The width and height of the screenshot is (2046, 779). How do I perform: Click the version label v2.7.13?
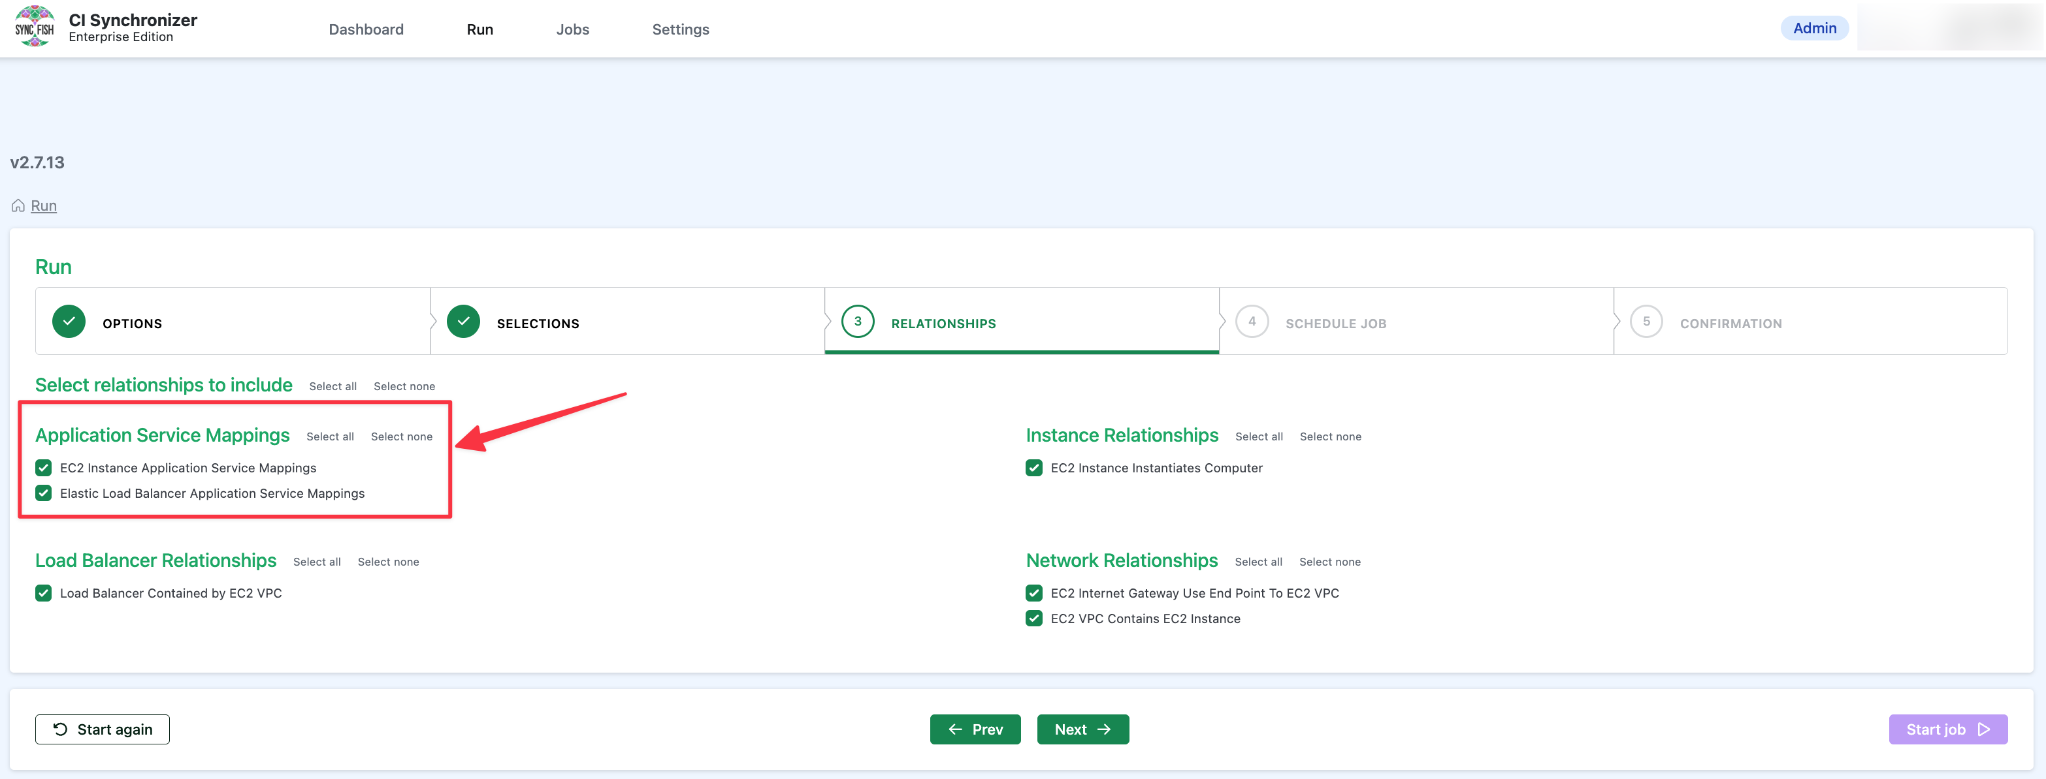tap(37, 162)
